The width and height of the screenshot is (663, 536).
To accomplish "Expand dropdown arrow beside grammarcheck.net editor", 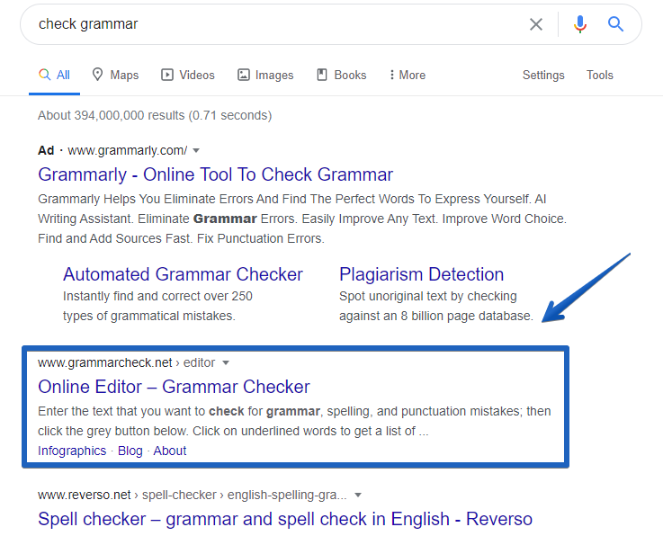I will pos(226,362).
